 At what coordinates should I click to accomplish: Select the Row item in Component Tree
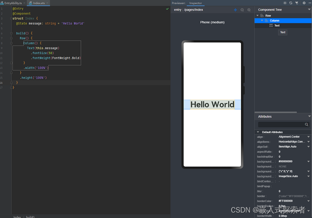click(268, 16)
